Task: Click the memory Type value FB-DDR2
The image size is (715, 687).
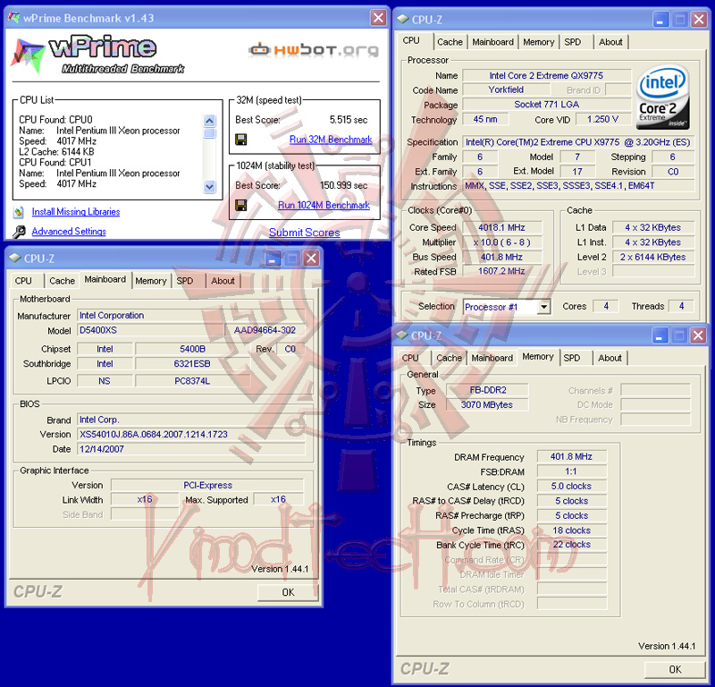Action: [x=487, y=390]
